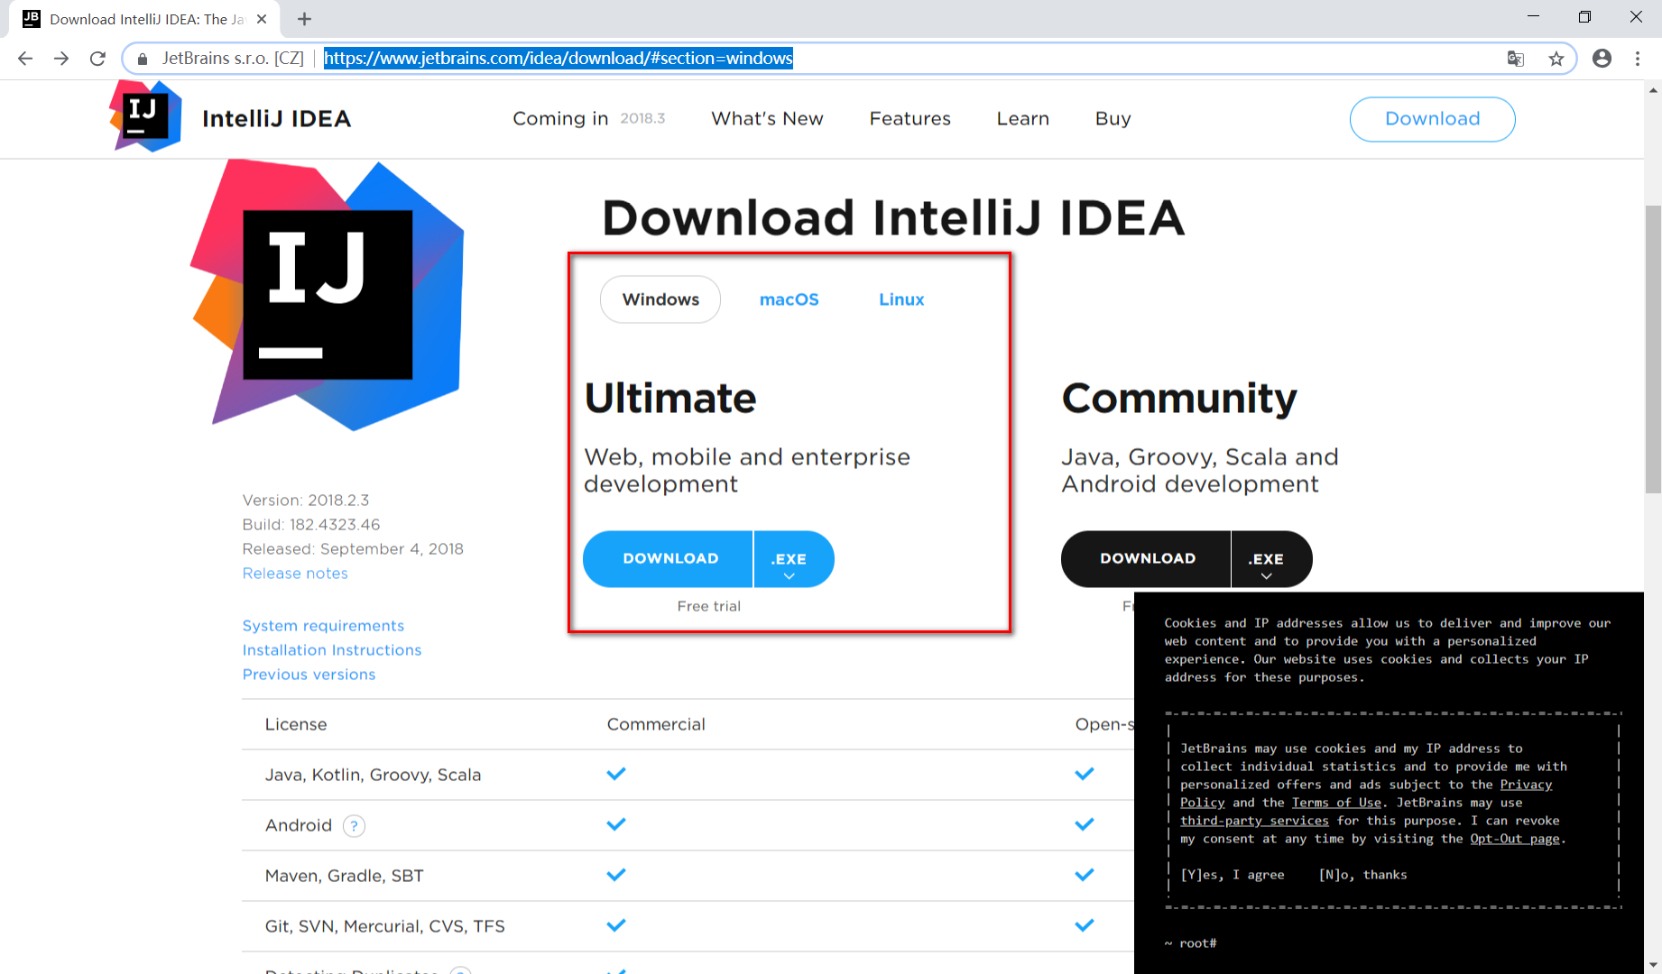Open the Learn navigation item
1662x974 pixels.
click(x=1022, y=119)
